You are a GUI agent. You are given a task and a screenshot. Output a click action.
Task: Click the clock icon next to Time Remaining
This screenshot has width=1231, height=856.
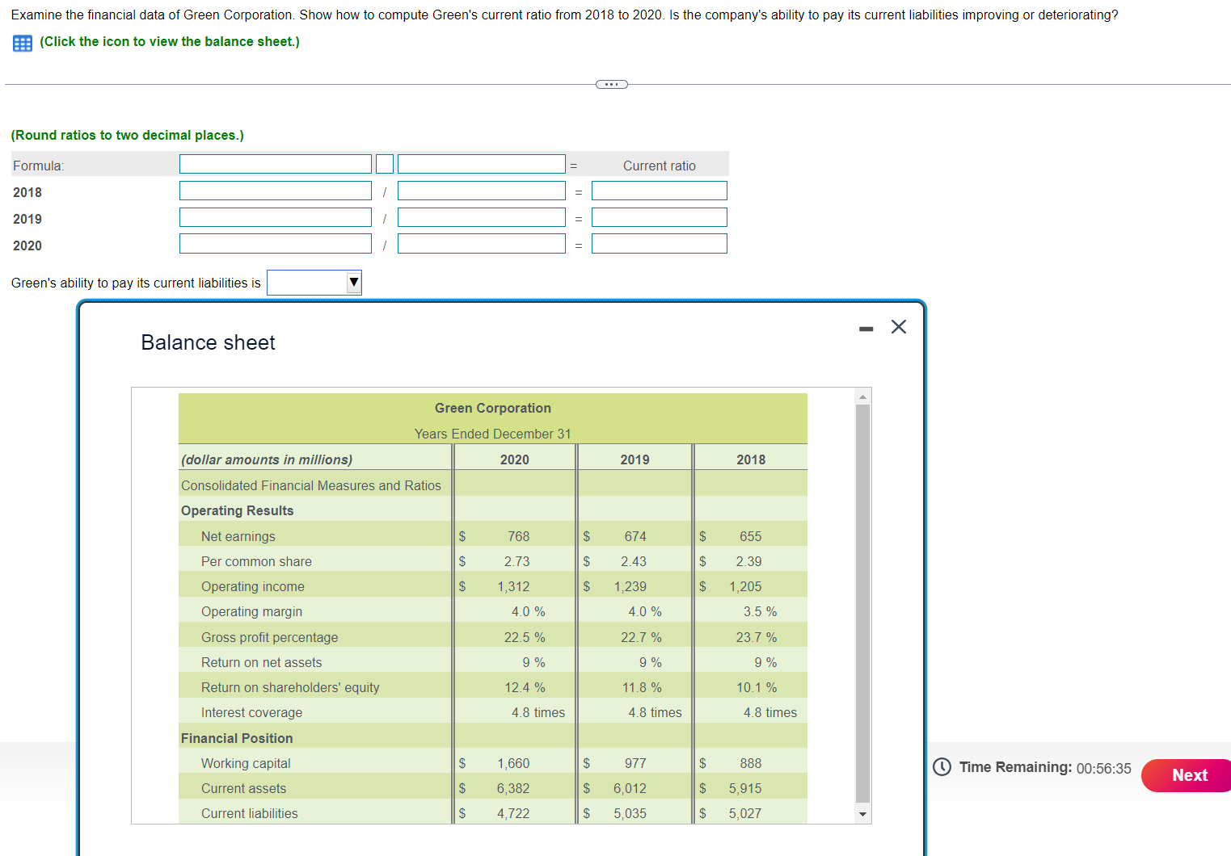tap(942, 767)
